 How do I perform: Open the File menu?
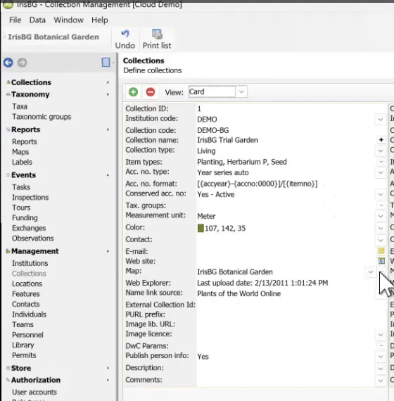coord(15,20)
